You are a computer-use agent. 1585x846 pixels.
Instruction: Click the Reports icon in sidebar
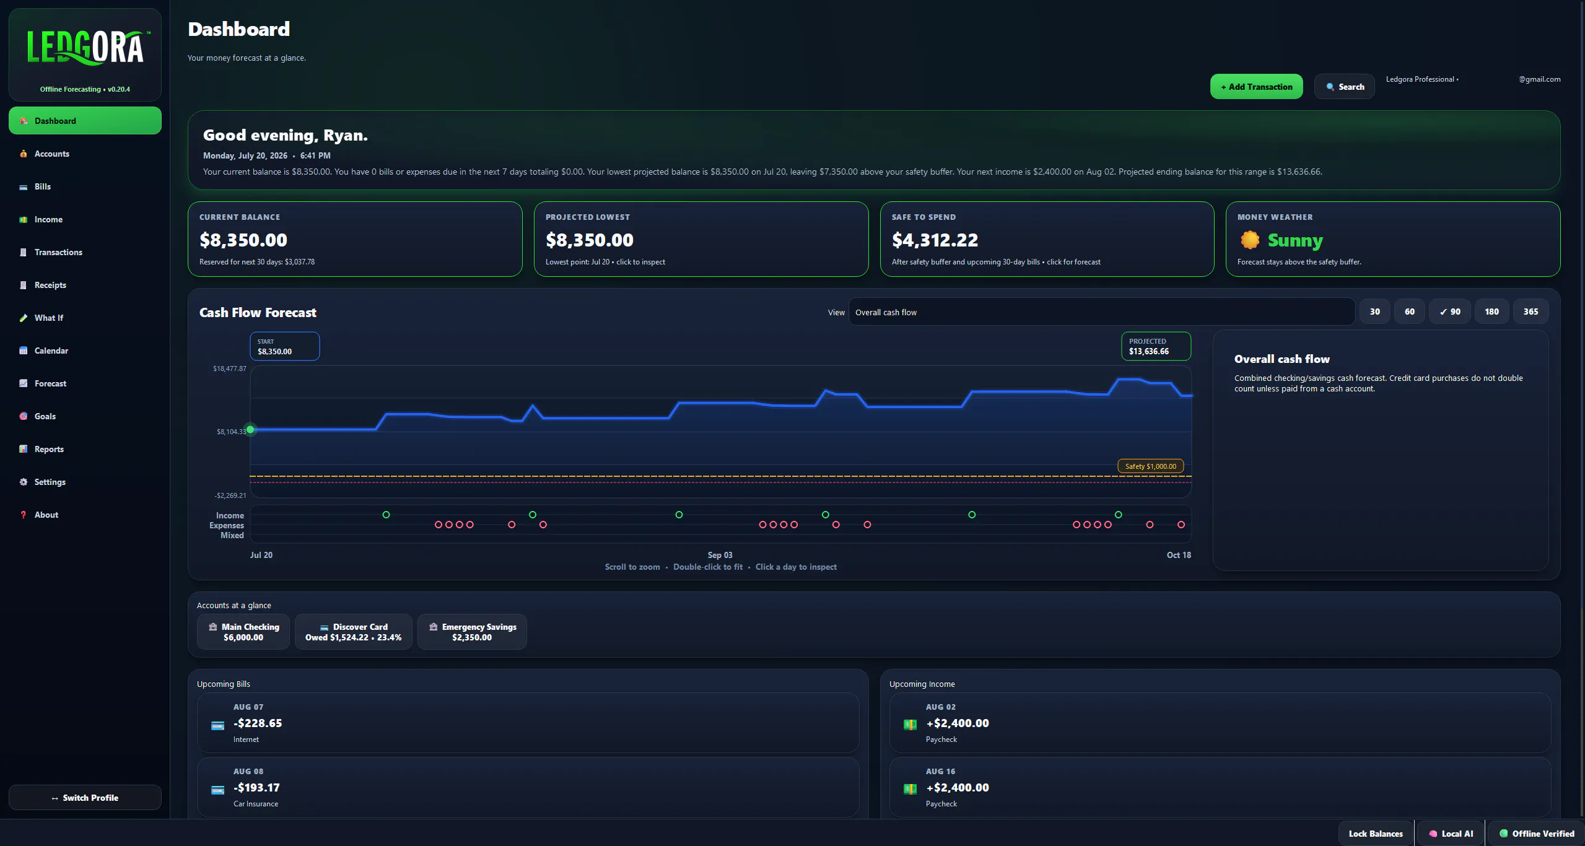point(24,449)
